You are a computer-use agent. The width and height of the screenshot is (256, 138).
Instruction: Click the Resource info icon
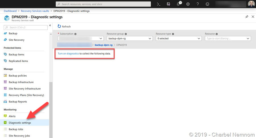[217, 34]
